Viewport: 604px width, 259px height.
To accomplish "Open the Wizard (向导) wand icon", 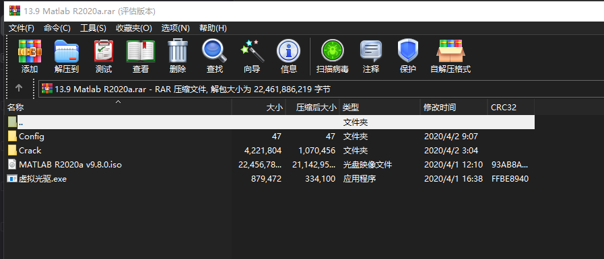I will coord(252,51).
